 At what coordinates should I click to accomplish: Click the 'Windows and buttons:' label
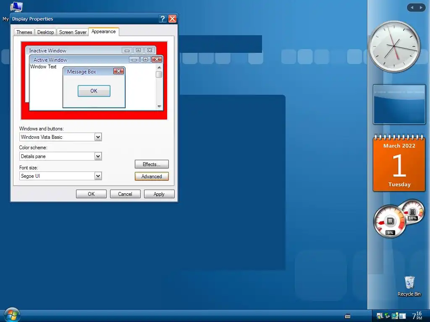(42, 128)
